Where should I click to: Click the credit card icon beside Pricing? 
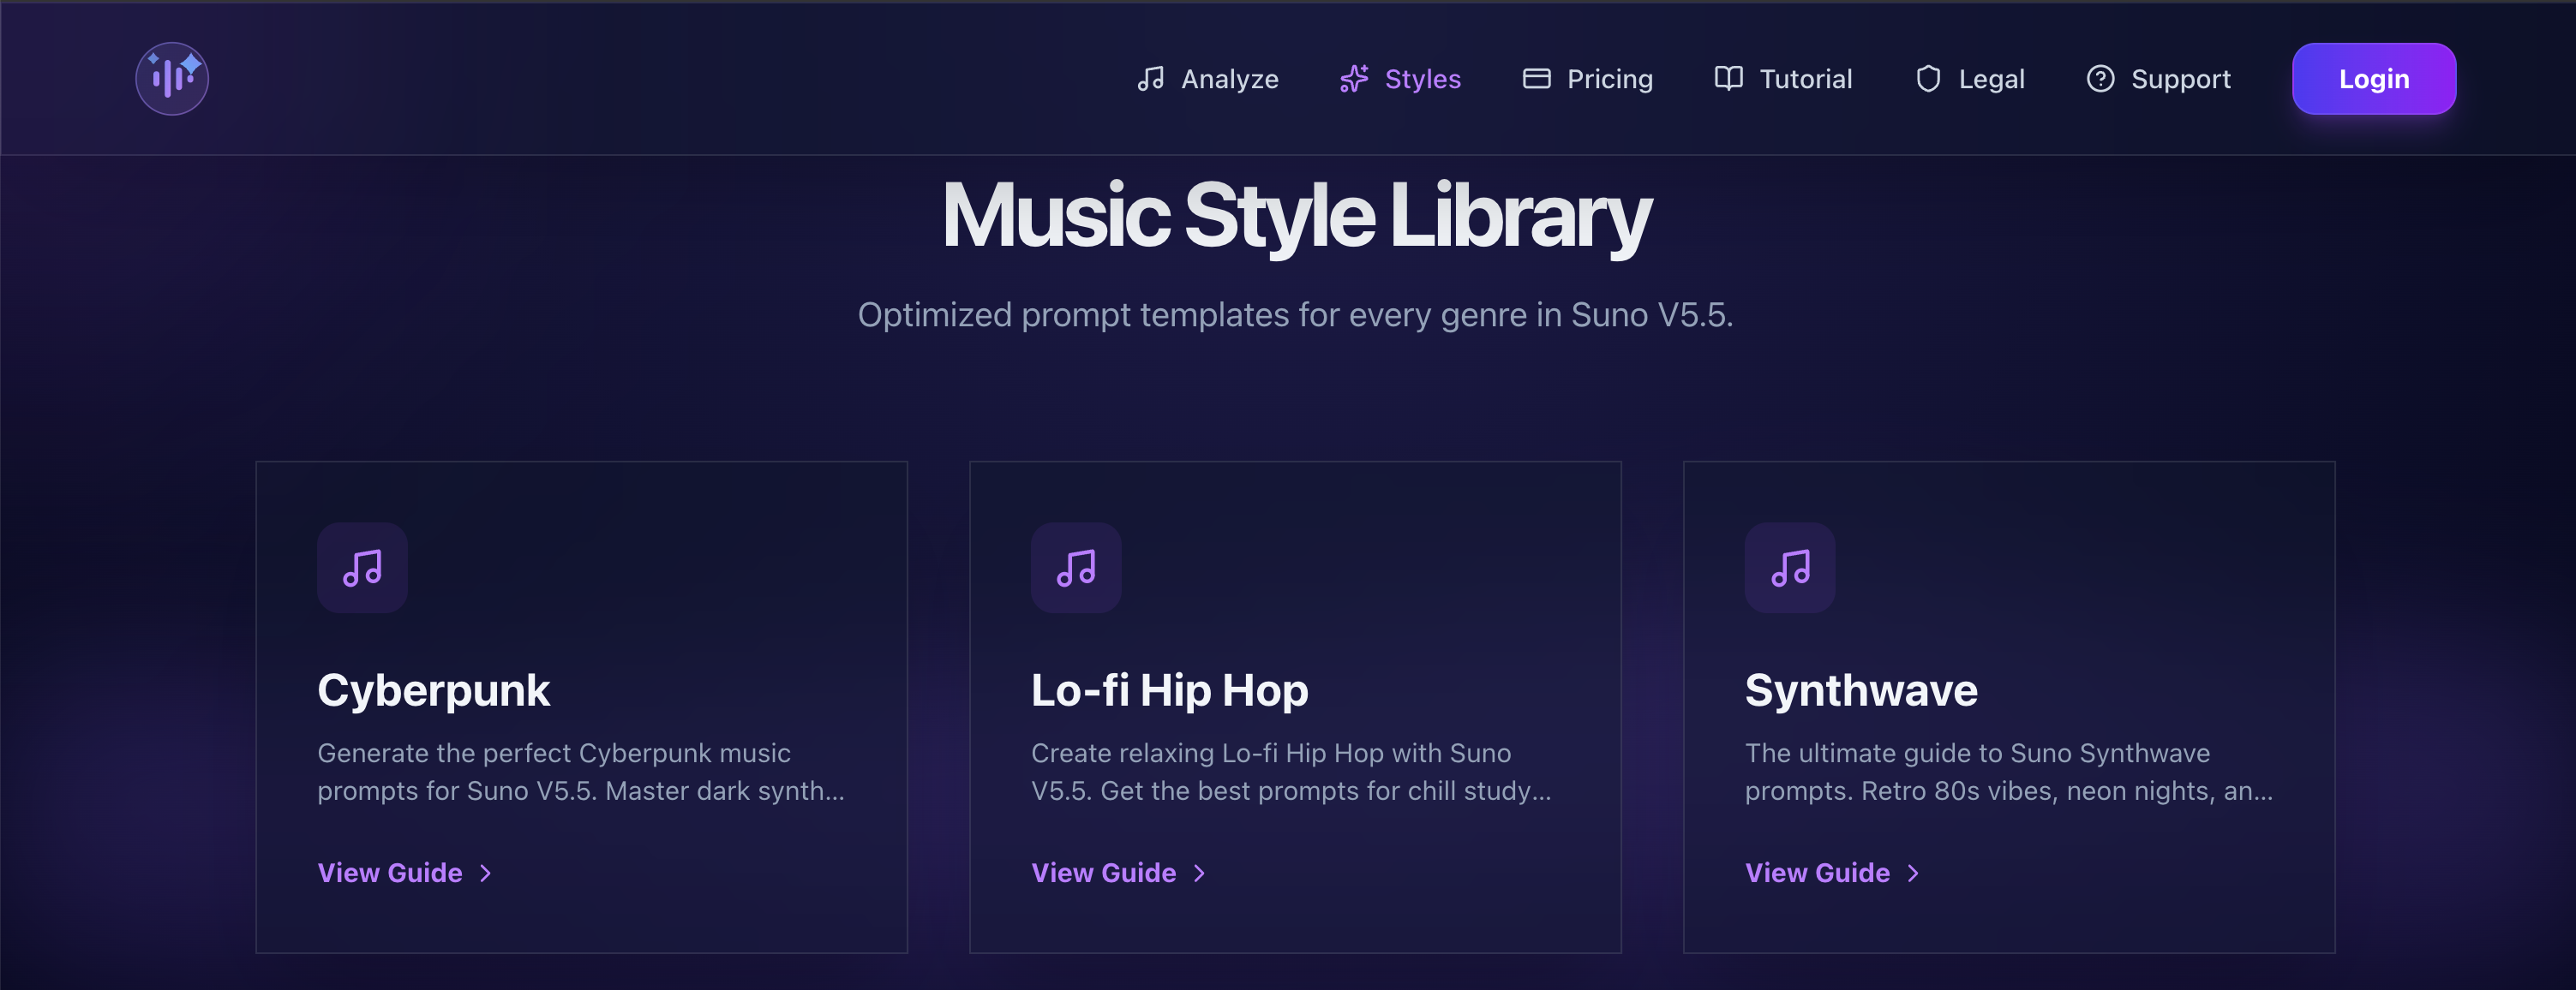click(1536, 78)
